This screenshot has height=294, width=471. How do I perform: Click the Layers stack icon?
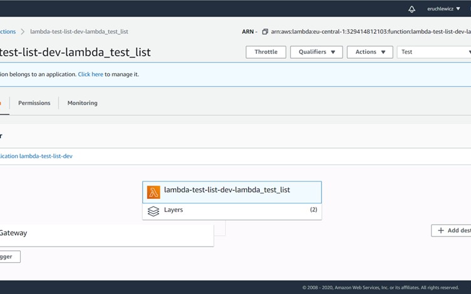point(153,211)
